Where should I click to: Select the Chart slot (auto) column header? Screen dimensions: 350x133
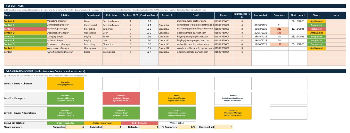coord(149,15)
